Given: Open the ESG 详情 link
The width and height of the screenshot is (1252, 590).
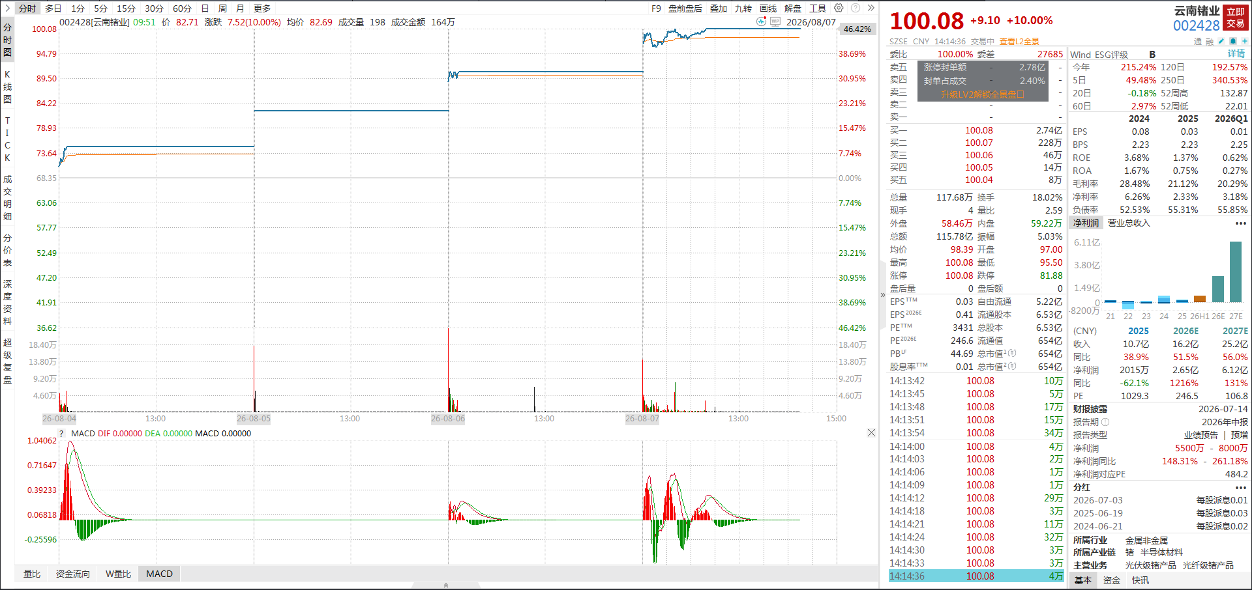Looking at the screenshot, I should pyautogui.click(x=1236, y=54).
